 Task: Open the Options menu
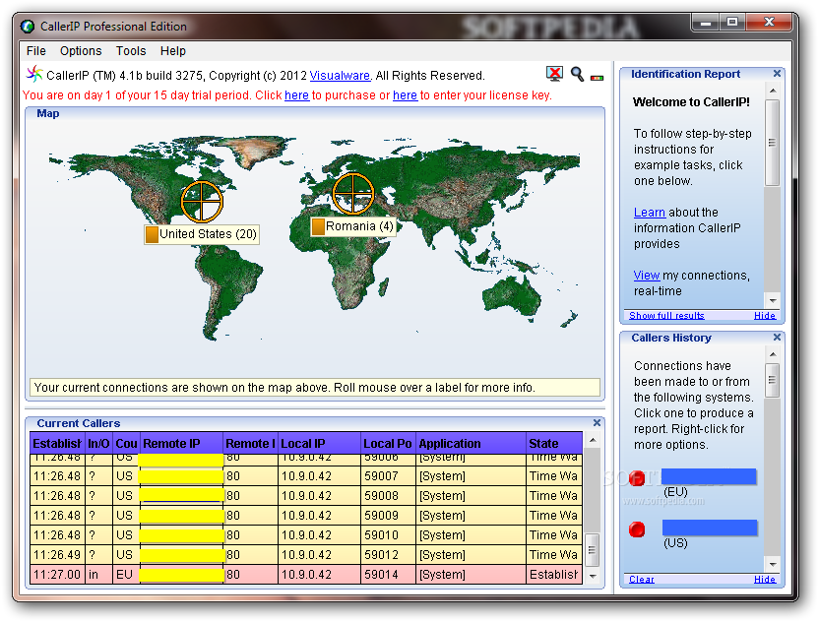(81, 50)
